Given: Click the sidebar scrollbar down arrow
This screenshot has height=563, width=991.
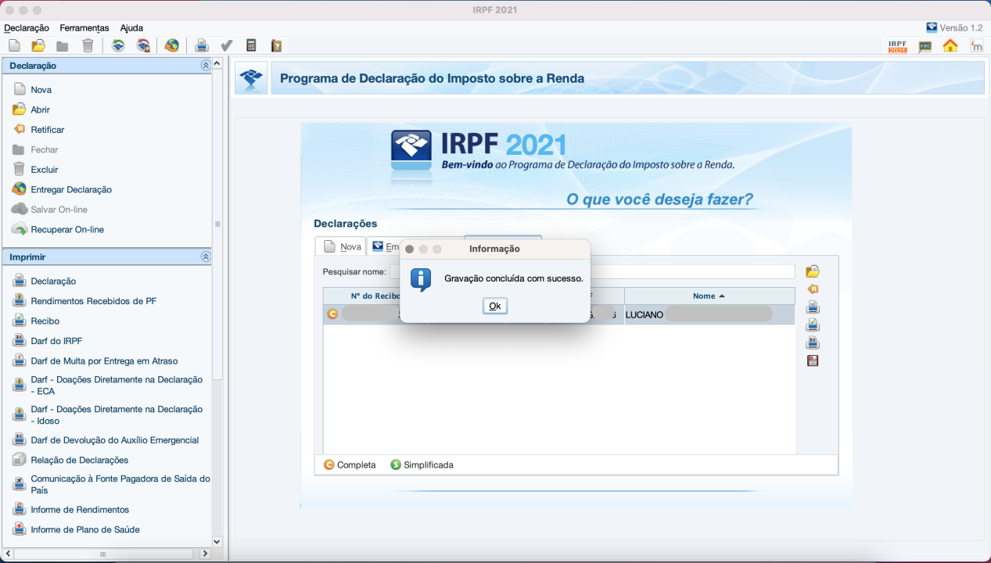Looking at the screenshot, I should (217, 541).
